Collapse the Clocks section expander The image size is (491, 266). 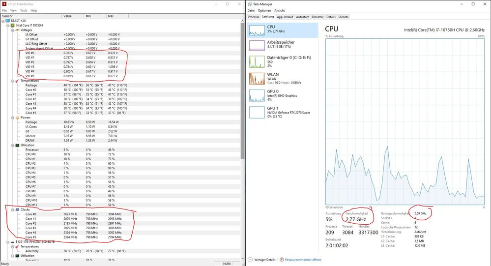click(13, 210)
